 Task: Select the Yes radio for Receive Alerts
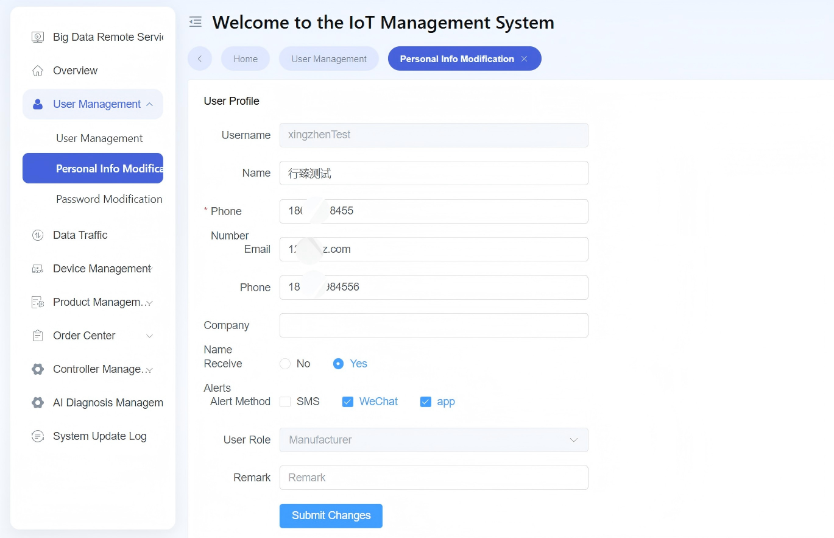tap(339, 364)
